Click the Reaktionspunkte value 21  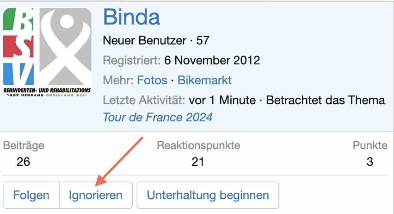(x=198, y=162)
